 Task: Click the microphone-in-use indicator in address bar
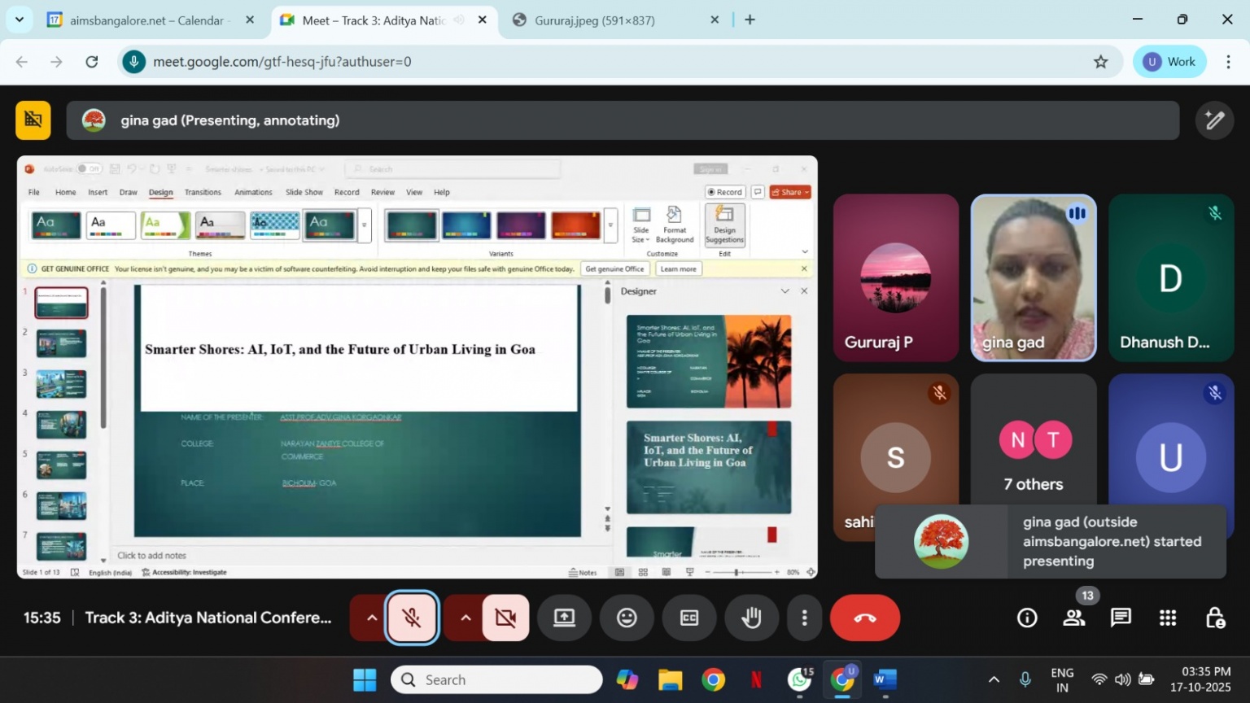click(134, 62)
